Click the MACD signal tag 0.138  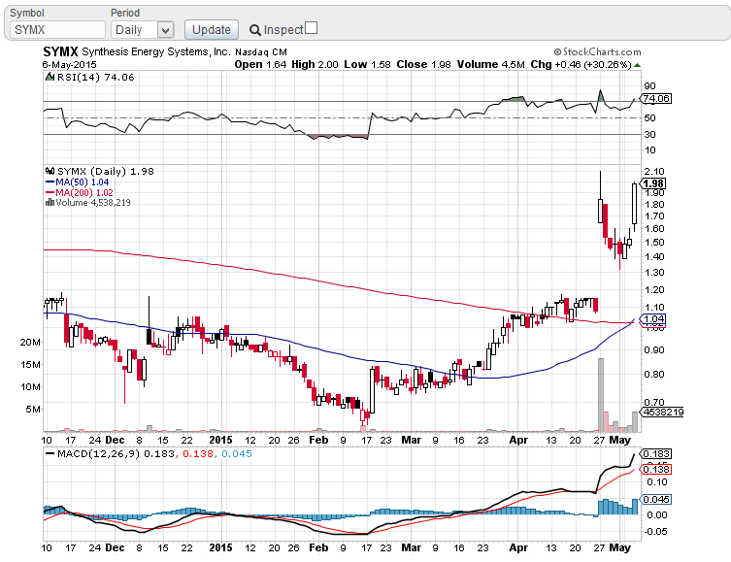tap(655, 469)
